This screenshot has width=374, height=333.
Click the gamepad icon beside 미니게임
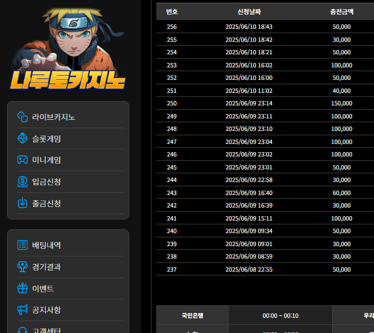[22, 160]
